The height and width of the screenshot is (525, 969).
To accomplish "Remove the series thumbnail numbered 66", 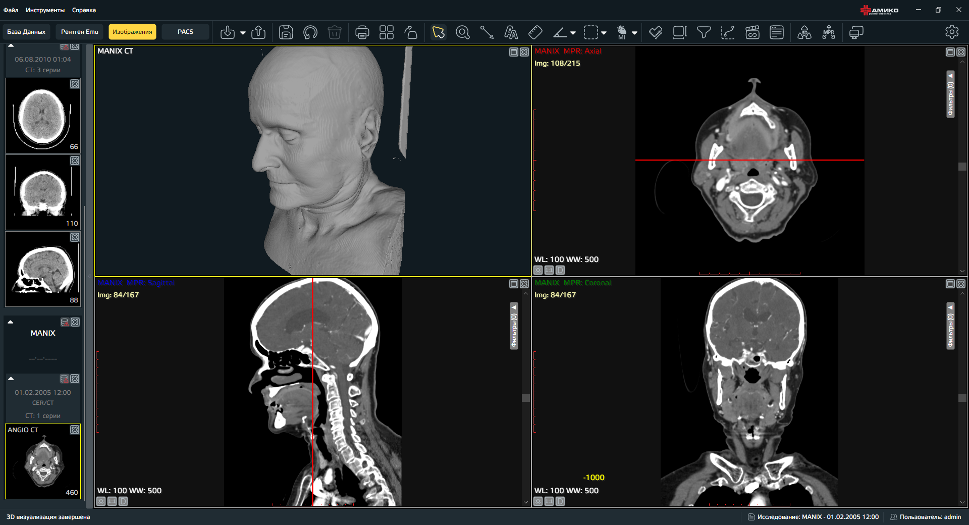I will (75, 84).
